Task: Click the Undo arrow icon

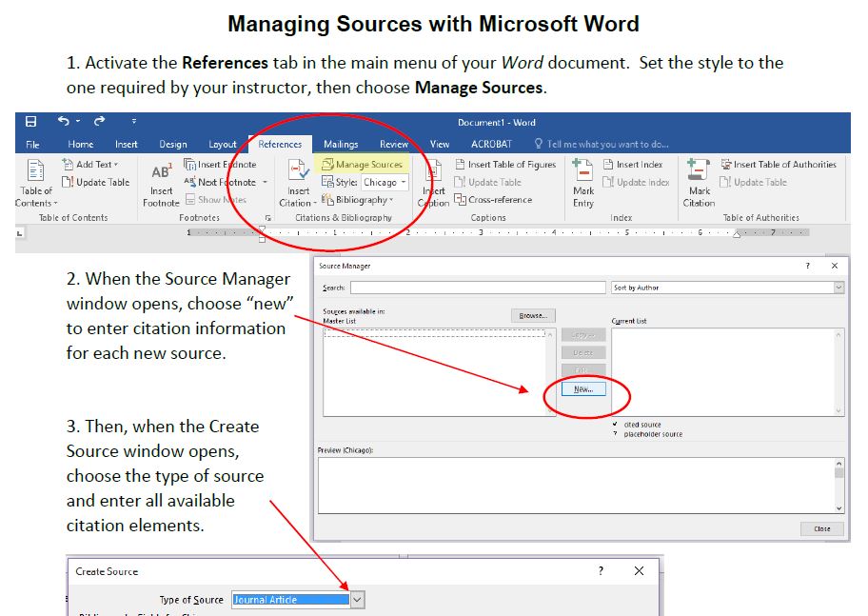Action: (64, 121)
